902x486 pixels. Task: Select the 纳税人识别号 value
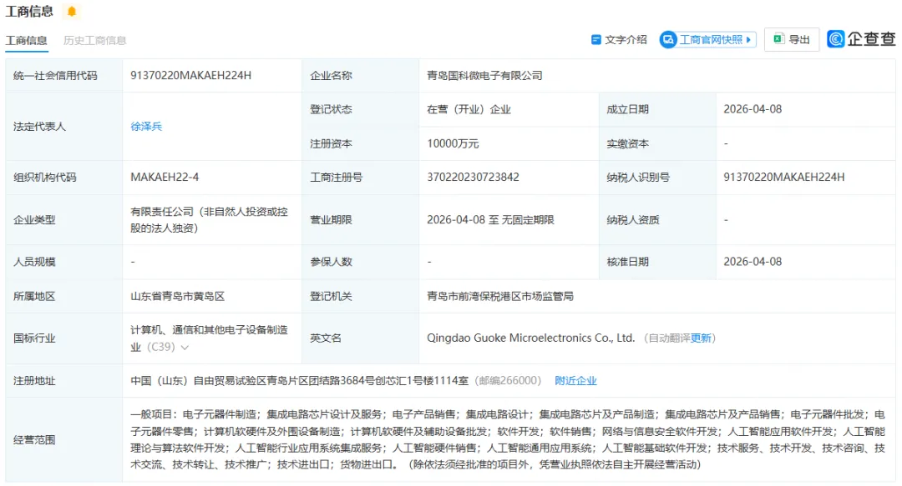784,177
